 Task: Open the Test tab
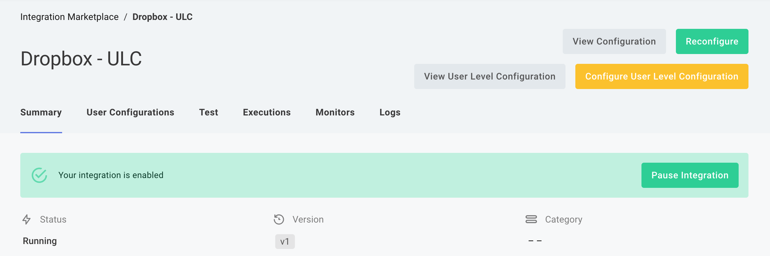(208, 112)
